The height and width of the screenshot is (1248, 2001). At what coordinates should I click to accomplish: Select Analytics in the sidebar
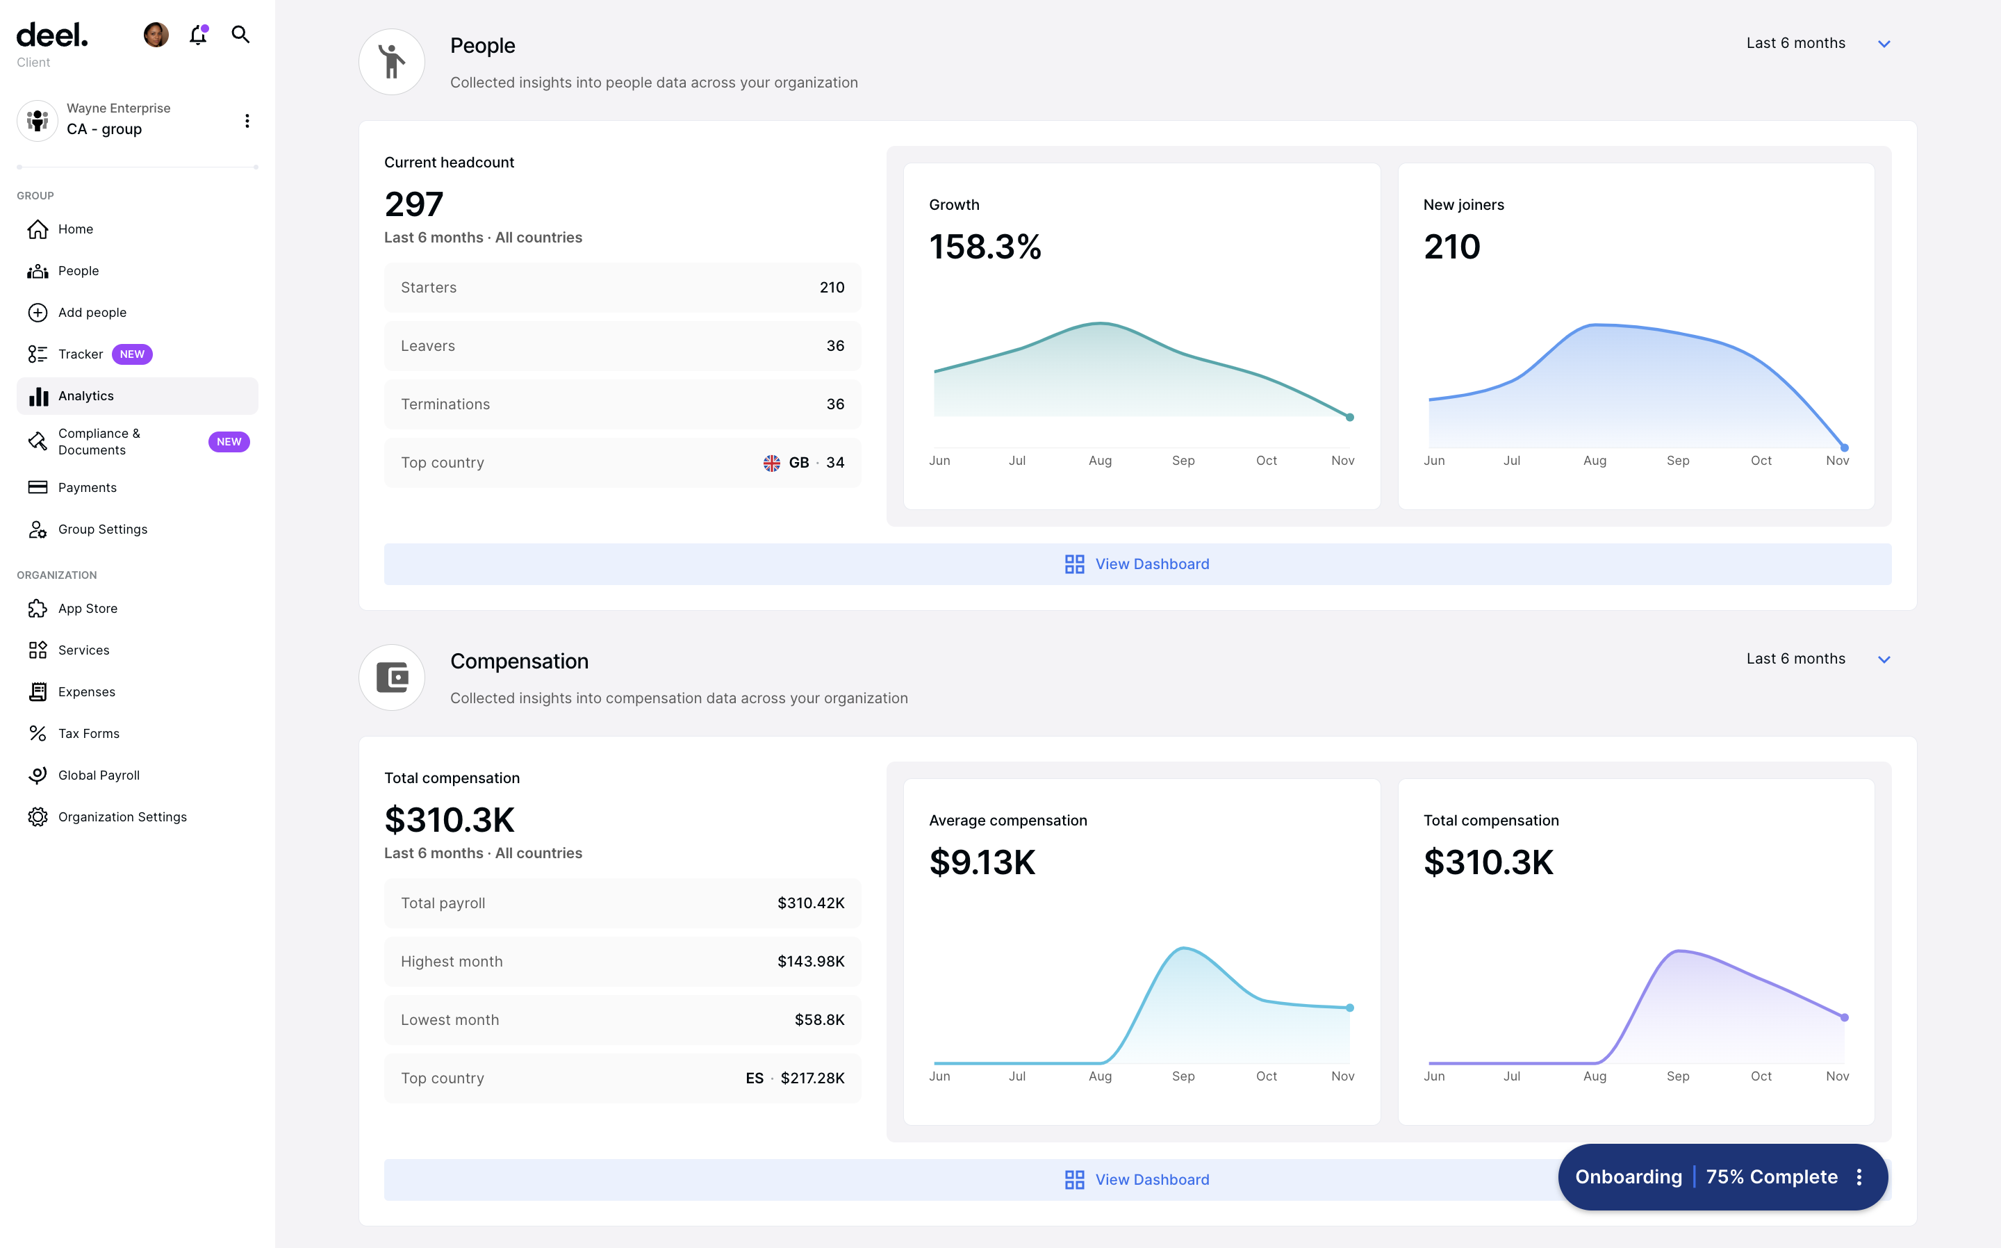pyautogui.click(x=86, y=396)
